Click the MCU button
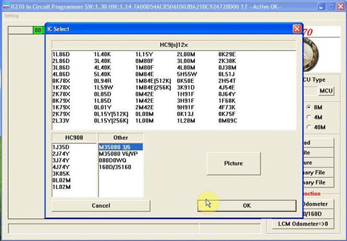347x241 pixels. pos(326,91)
